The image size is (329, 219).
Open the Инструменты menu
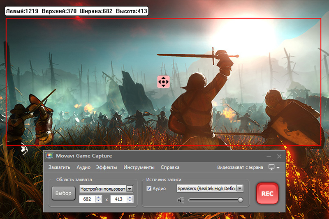[139, 167]
